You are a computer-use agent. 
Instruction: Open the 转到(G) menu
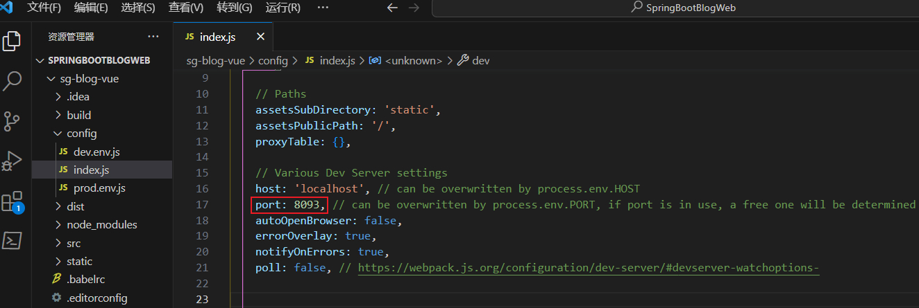[x=234, y=8]
